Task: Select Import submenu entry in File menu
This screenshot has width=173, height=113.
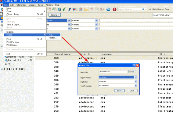Action: (25, 35)
